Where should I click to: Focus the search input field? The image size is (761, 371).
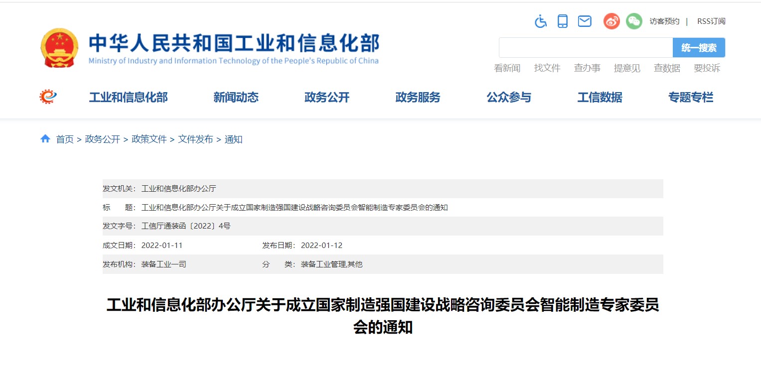(x=586, y=48)
